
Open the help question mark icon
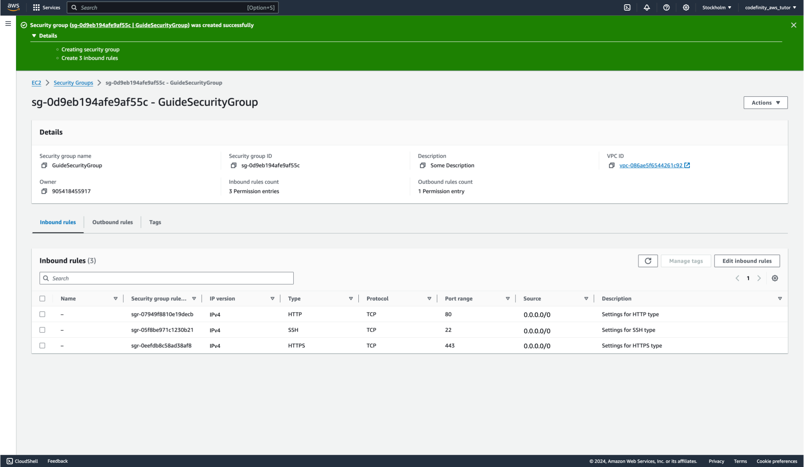(666, 7)
